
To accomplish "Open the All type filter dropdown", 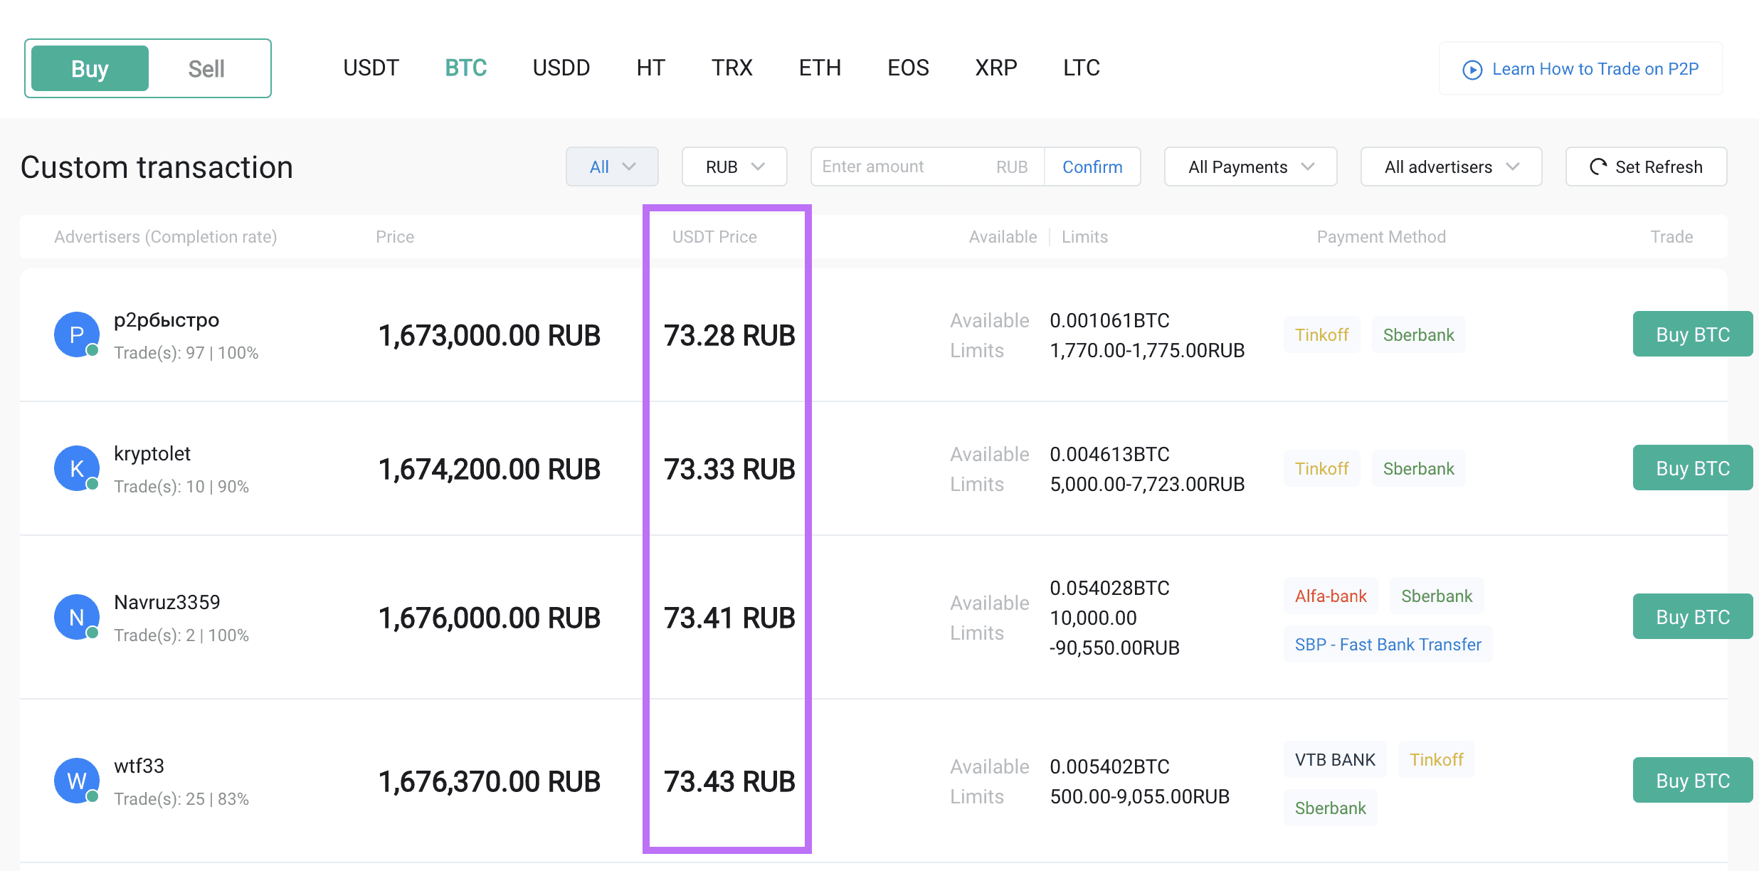I will tap(612, 167).
